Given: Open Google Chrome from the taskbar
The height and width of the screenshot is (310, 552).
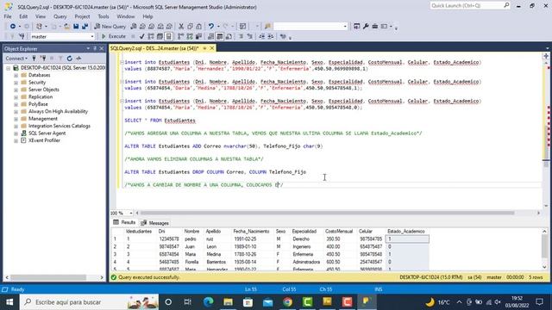Looking at the screenshot, I should point(287,302).
